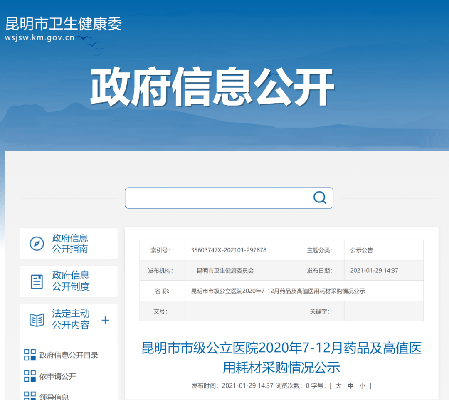Set font size to 小
Screen dimensions: 449x400
point(363,386)
